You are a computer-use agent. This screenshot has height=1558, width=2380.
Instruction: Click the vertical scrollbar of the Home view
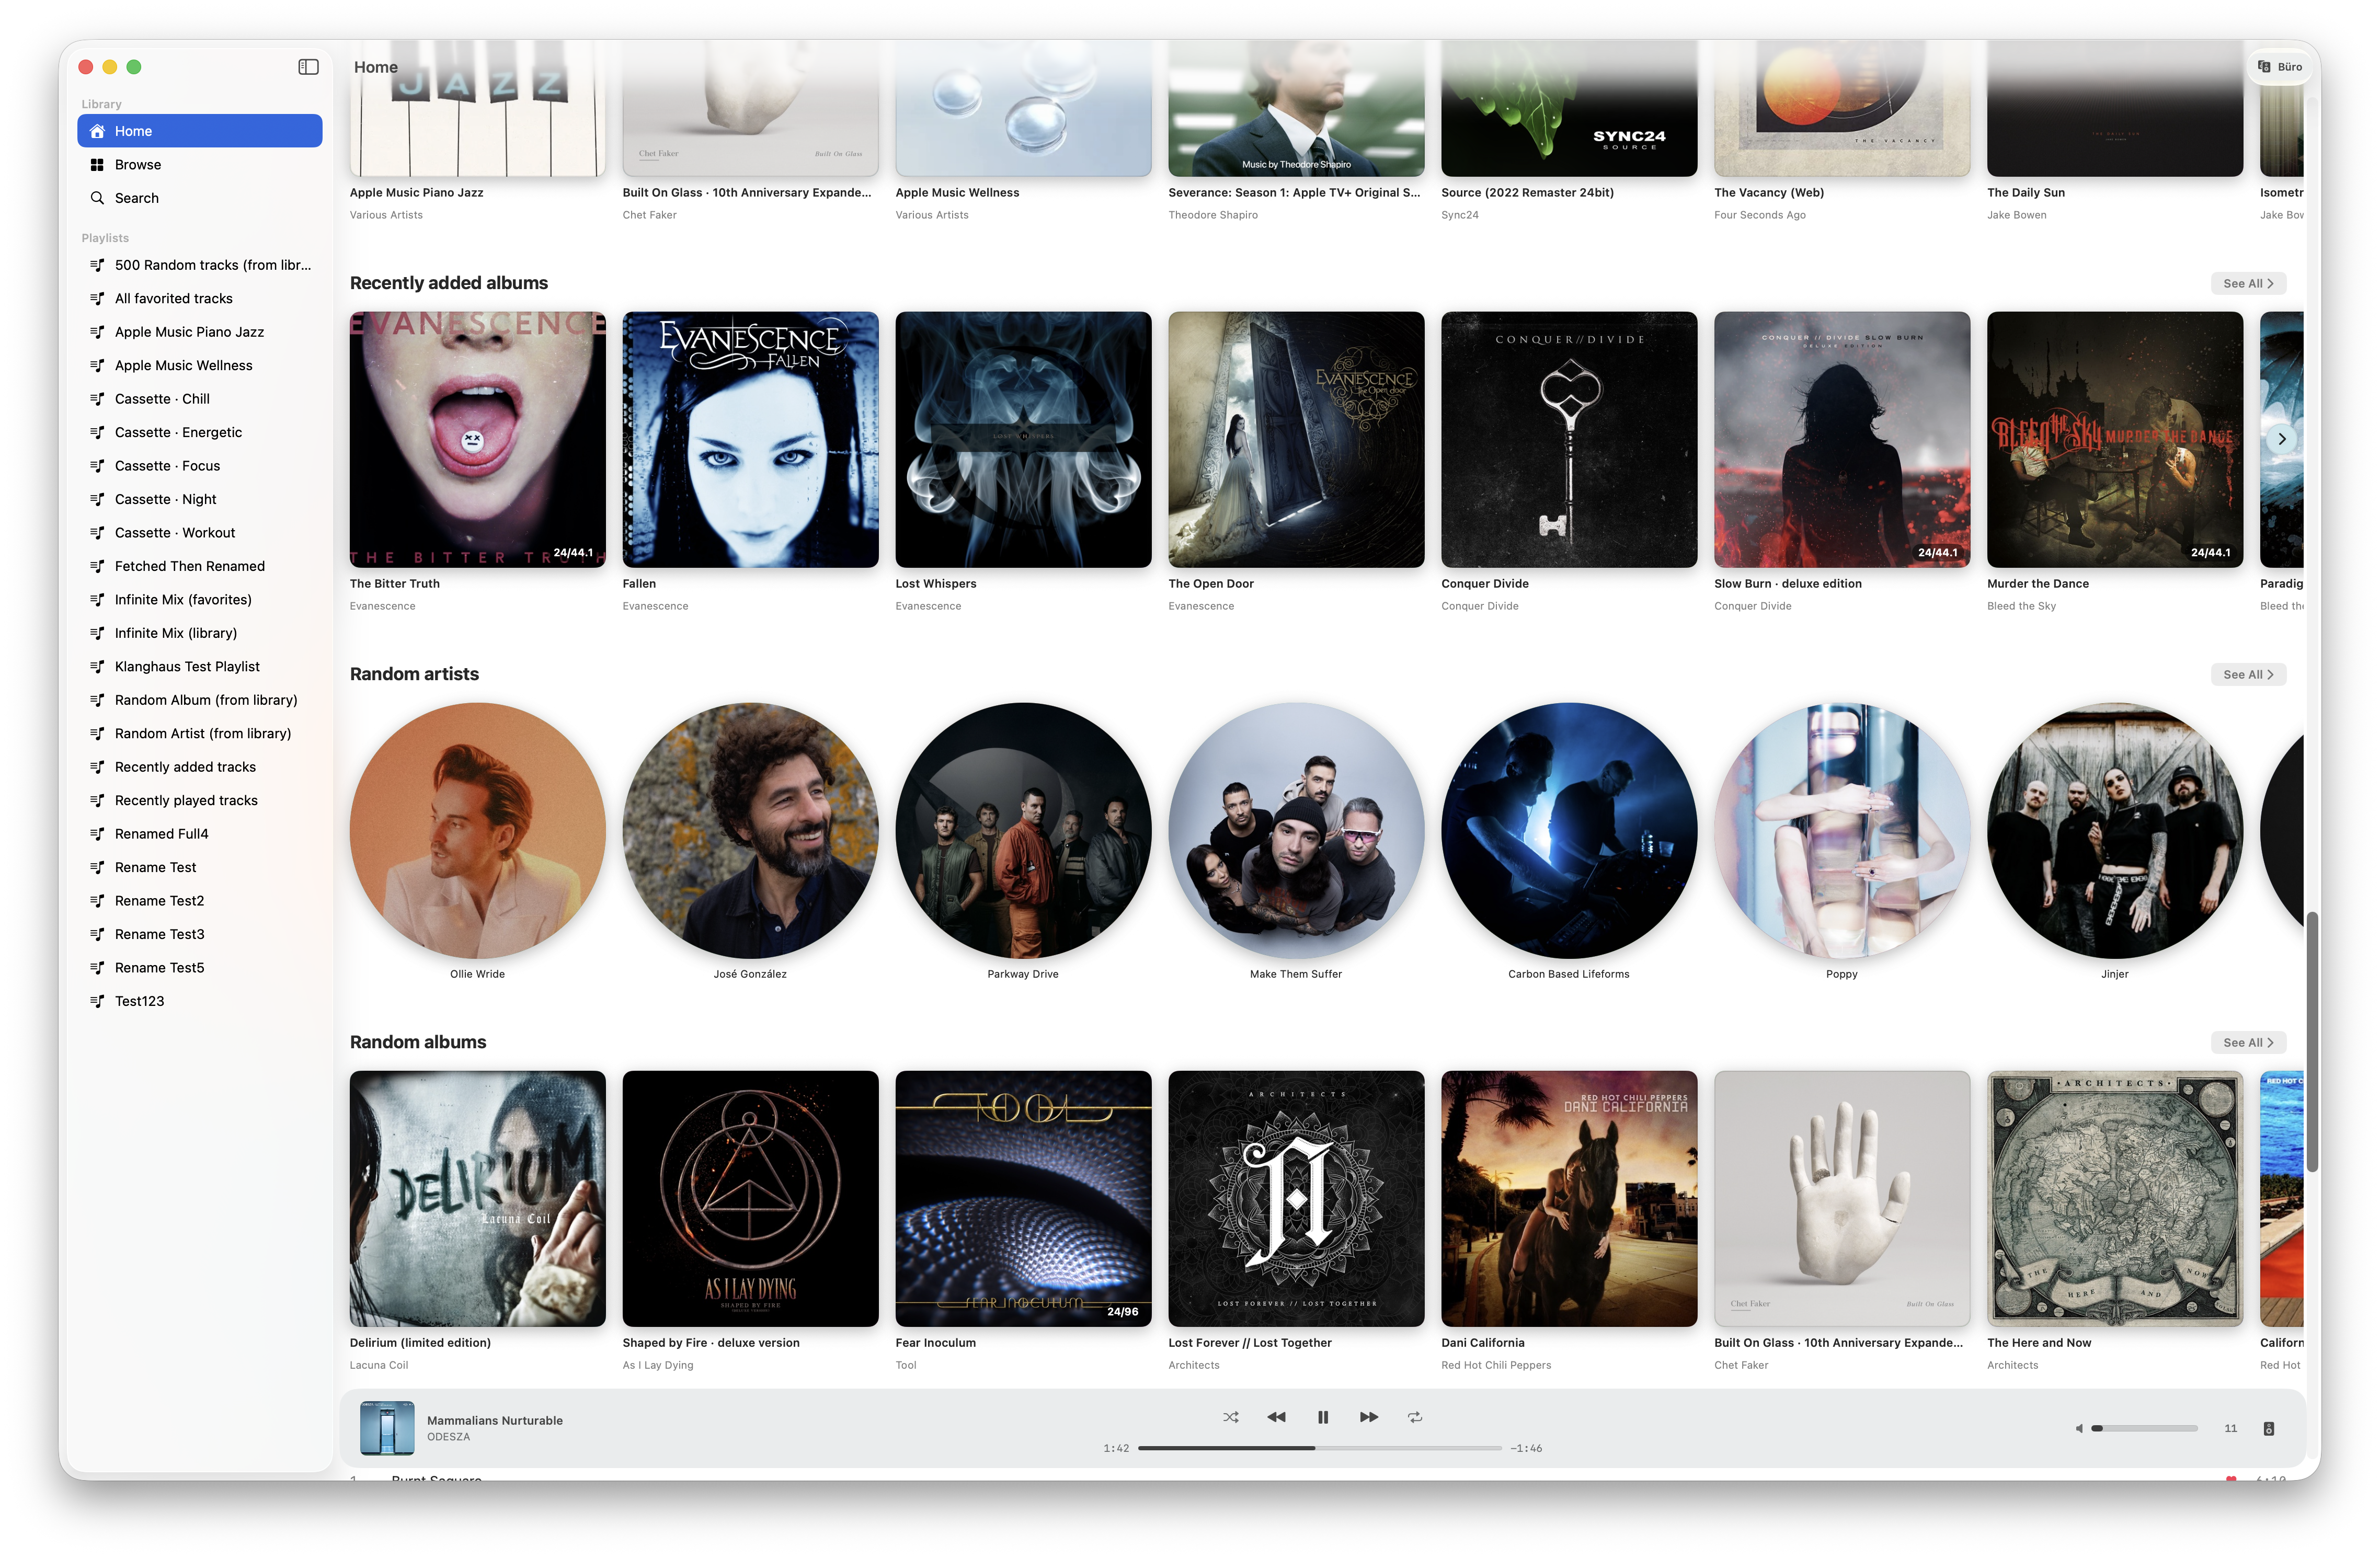2312,1041
